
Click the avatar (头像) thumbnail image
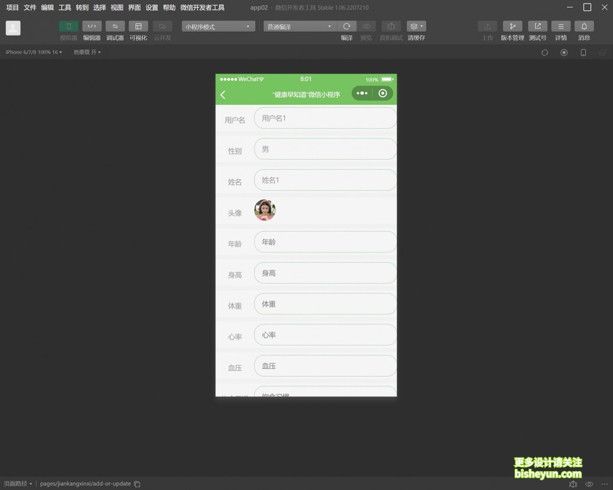click(265, 210)
